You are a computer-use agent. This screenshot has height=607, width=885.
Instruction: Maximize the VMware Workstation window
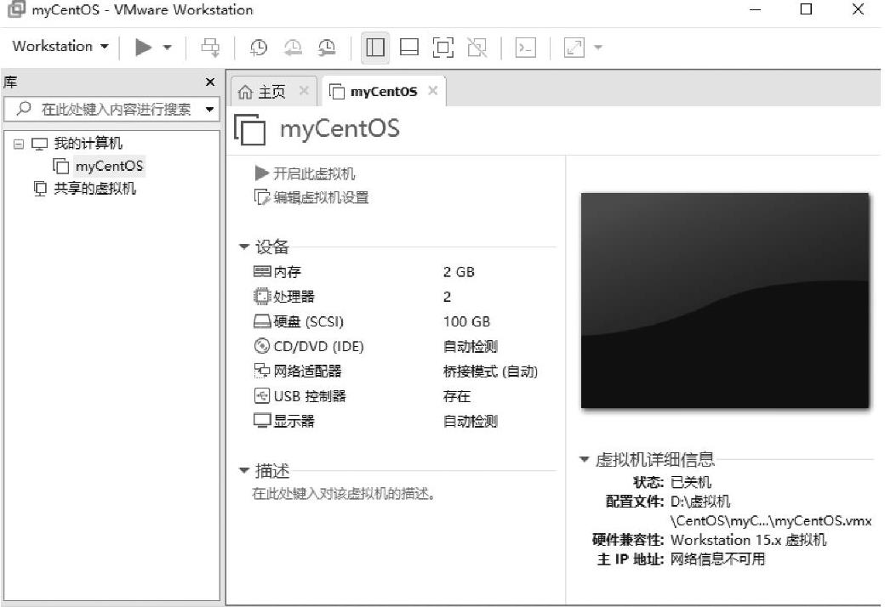807,9
